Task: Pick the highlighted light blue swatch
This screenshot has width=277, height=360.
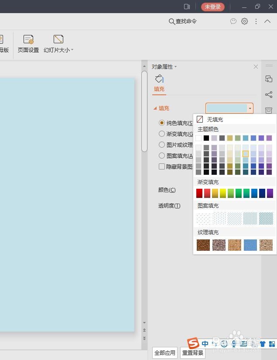Action: (246, 154)
